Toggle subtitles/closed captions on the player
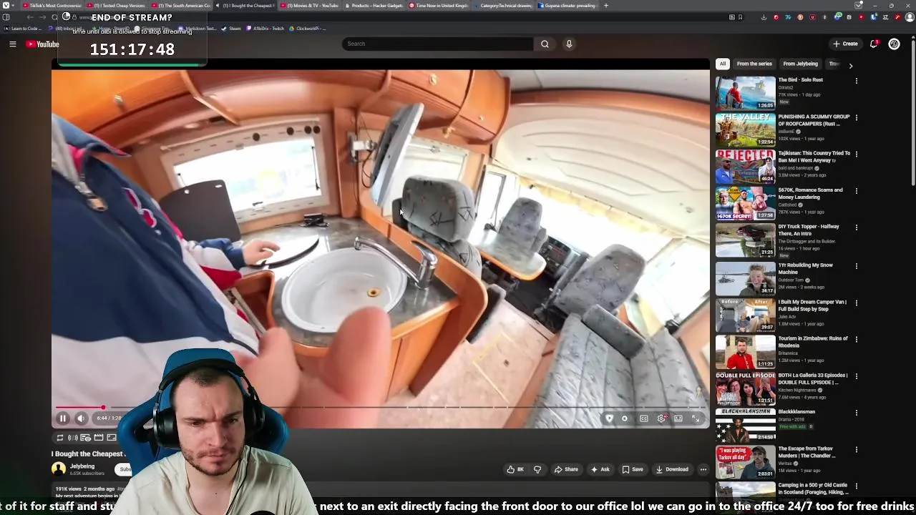The width and height of the screenshot is (916, 515). coord(643,418)
